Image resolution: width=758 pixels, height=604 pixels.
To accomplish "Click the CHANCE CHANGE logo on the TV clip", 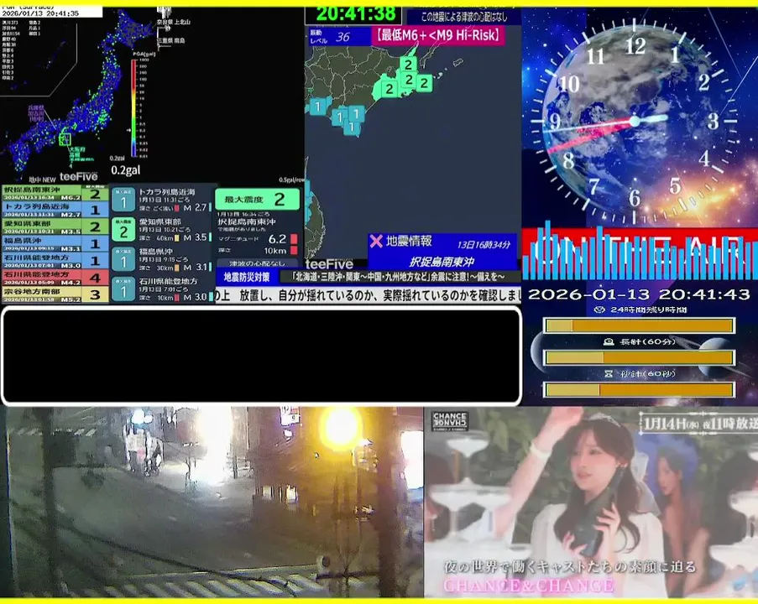I will [449, 421].
